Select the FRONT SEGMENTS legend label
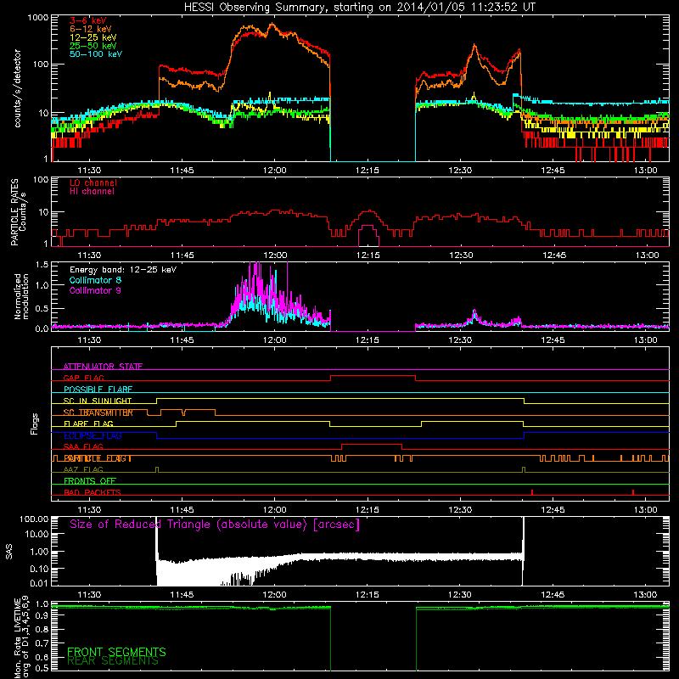 (x=116, y=652)
